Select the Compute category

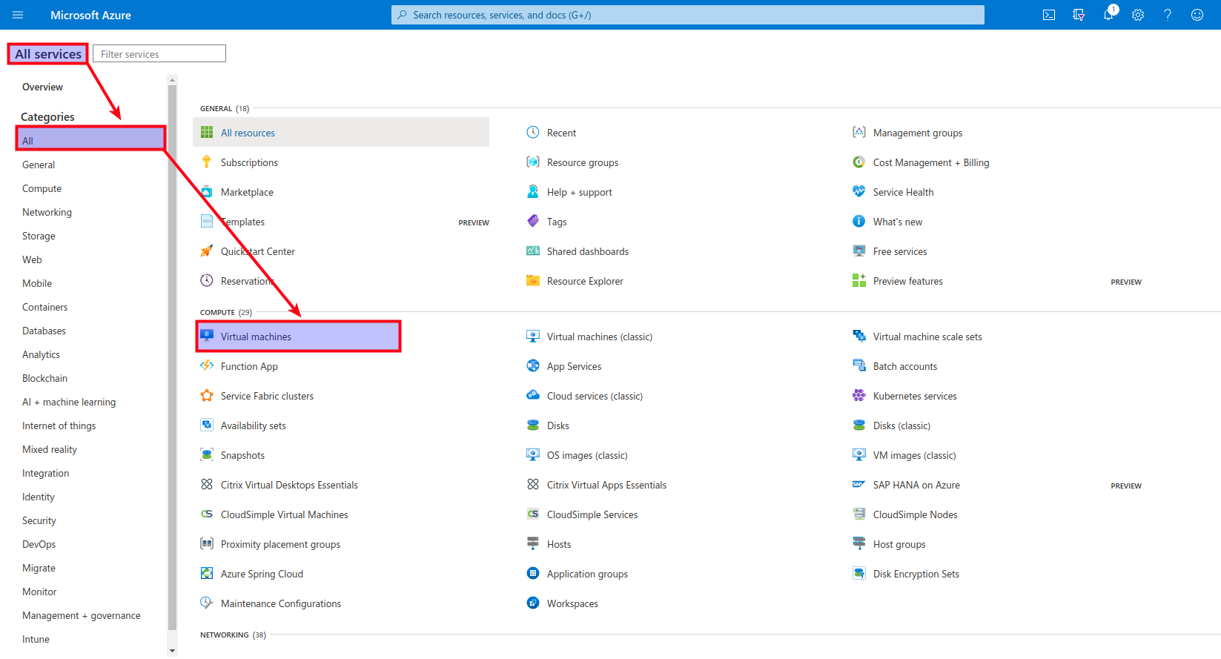pos(42,188)
